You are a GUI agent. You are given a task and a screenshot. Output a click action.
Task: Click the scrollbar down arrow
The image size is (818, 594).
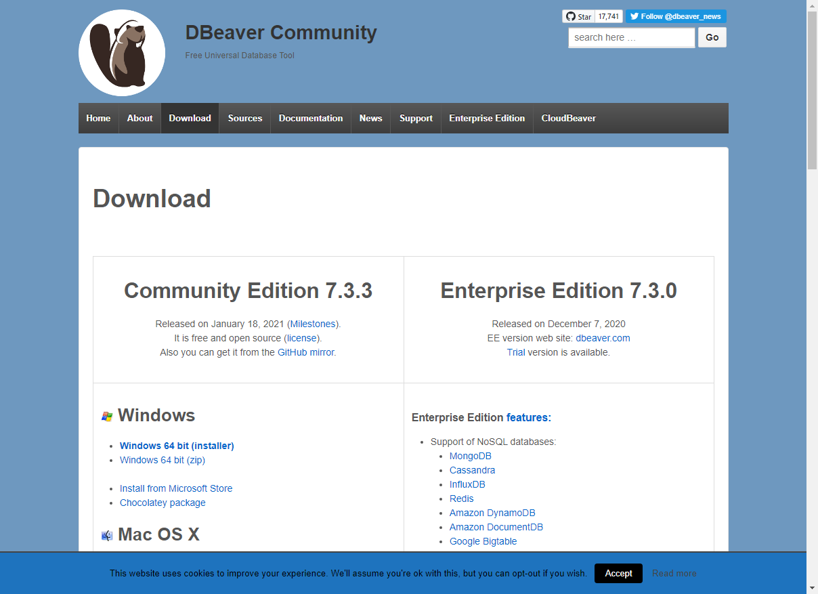[x=812, y=587]
